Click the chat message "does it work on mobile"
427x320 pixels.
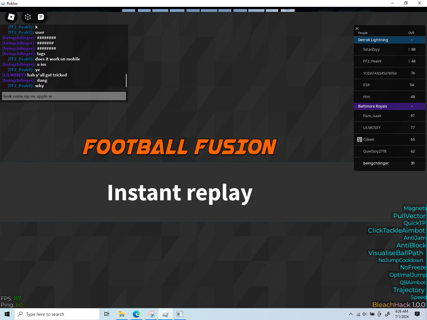pyautogui.click(x=58, y=59)
